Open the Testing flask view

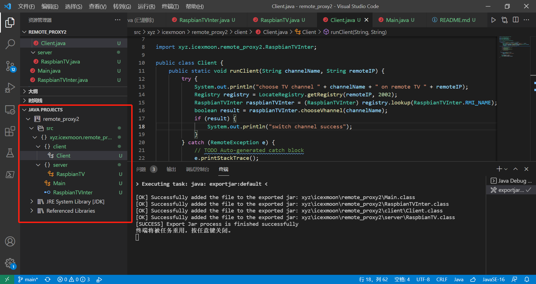click(x=10, y=153)
